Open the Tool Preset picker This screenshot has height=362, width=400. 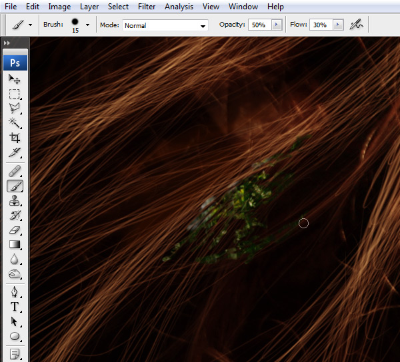(x=18, y=25)
